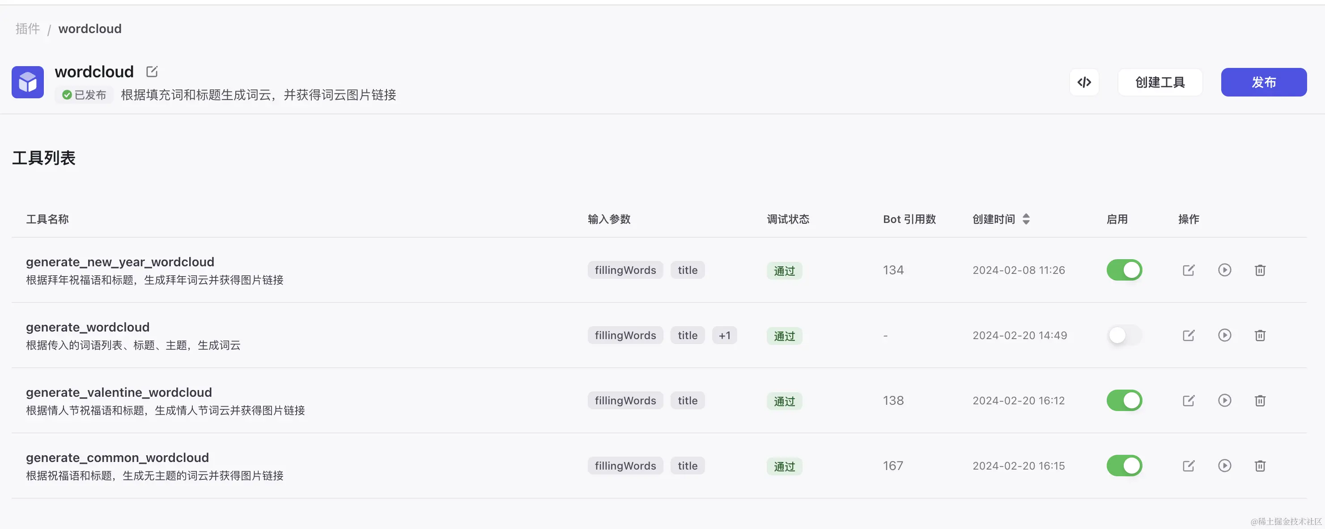The height and width of the screenshot is (529, 1325).
Task: Expand the +1 extra parameters tag
Action: click(724, 336)
